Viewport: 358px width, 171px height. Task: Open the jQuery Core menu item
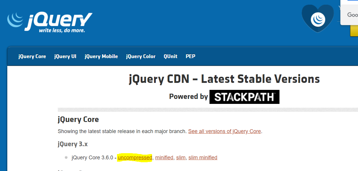coord(32,56)
